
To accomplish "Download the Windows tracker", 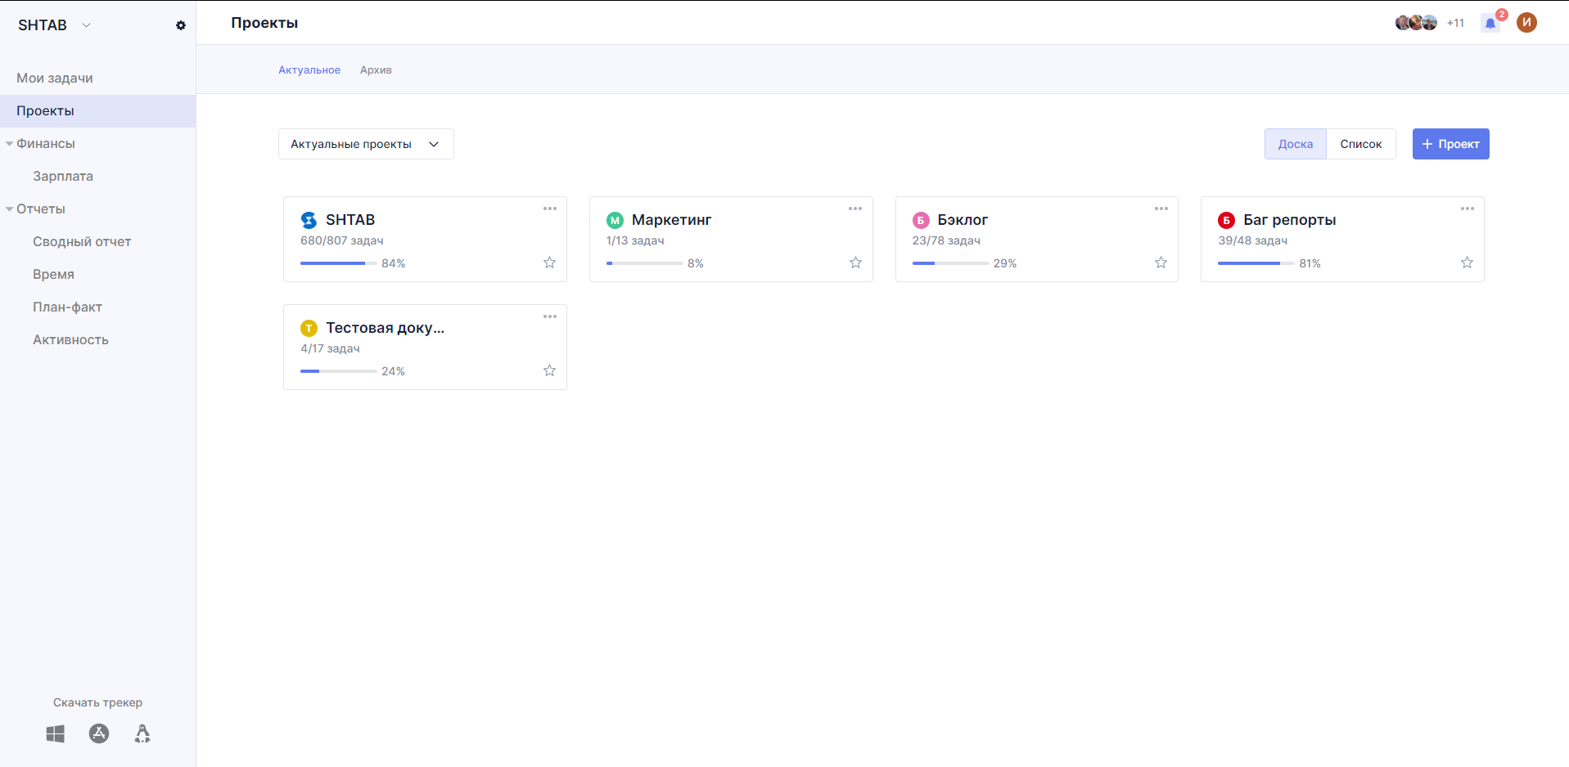I will click(56, 733).
